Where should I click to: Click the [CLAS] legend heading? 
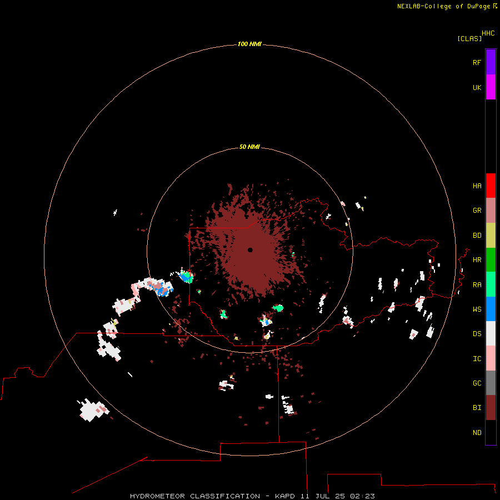469,38
